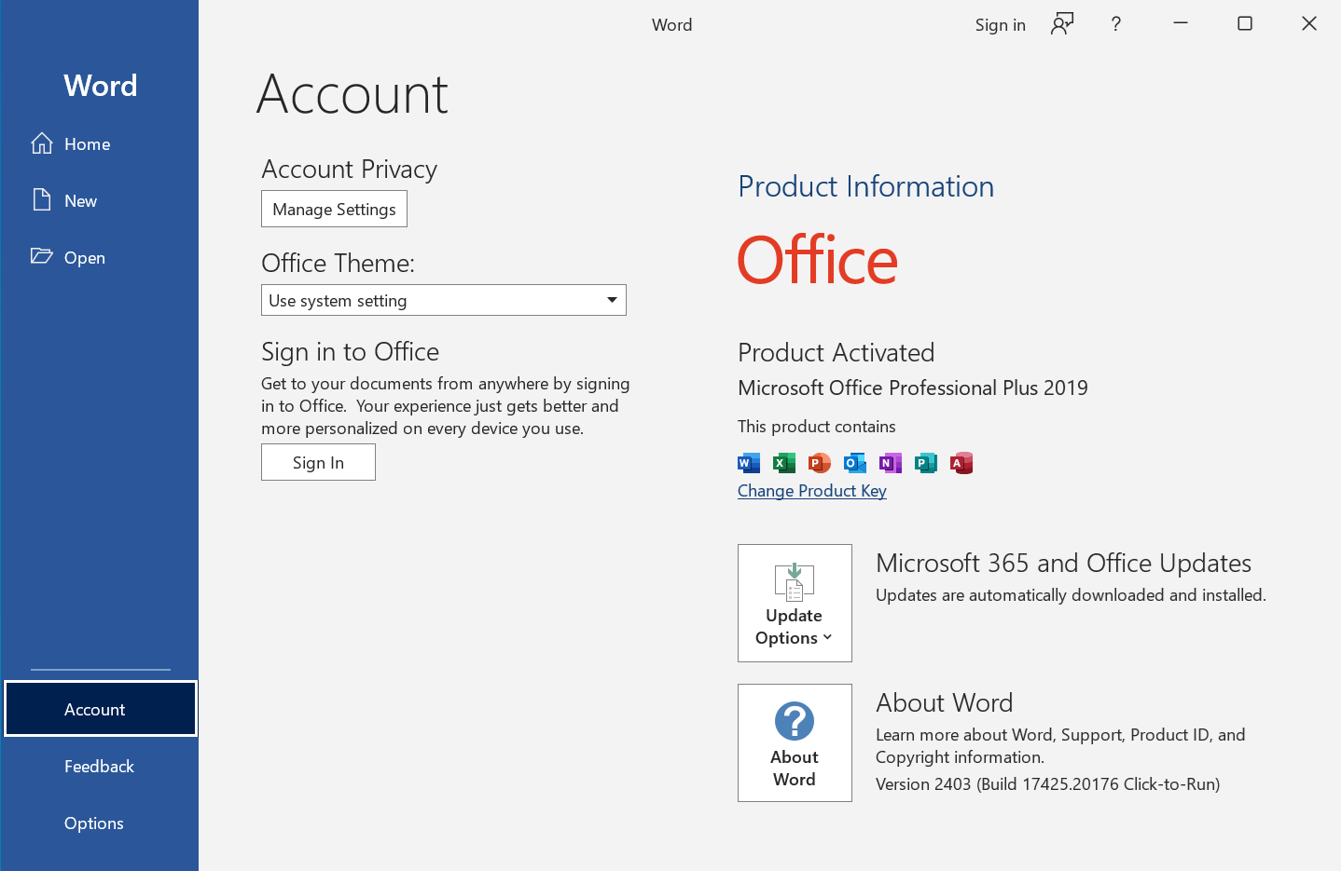
Task: Click the Manage Settings button
Action: tap(334, 209)
